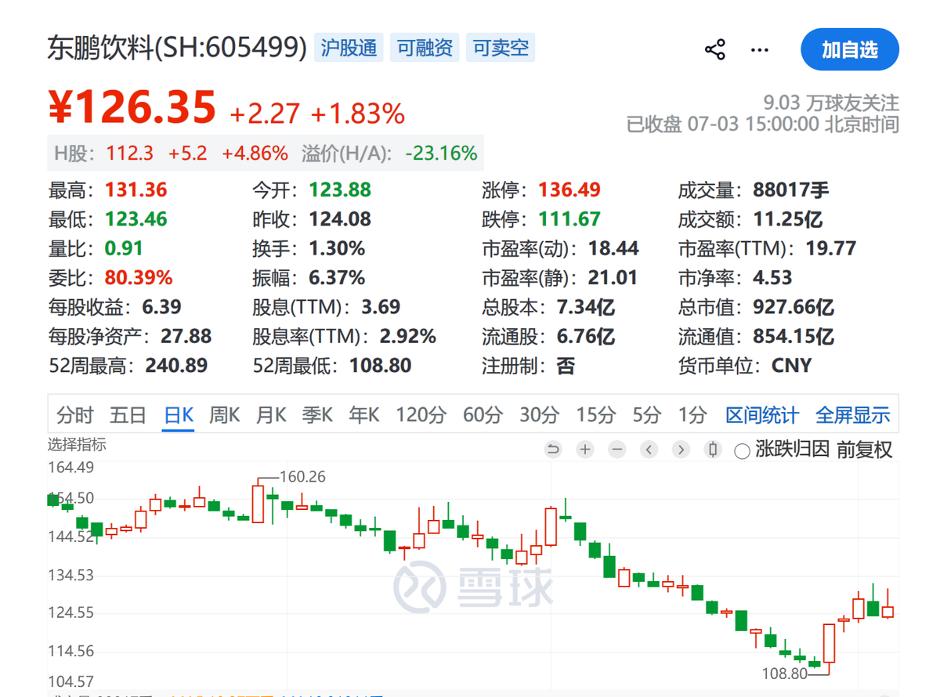Click the 9.03 万球友关注 follower count

[x=831, y=103]
